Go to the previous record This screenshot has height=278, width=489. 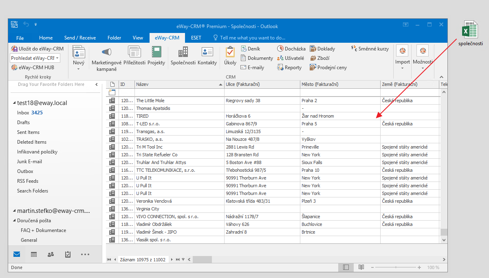tap(115, 260)
